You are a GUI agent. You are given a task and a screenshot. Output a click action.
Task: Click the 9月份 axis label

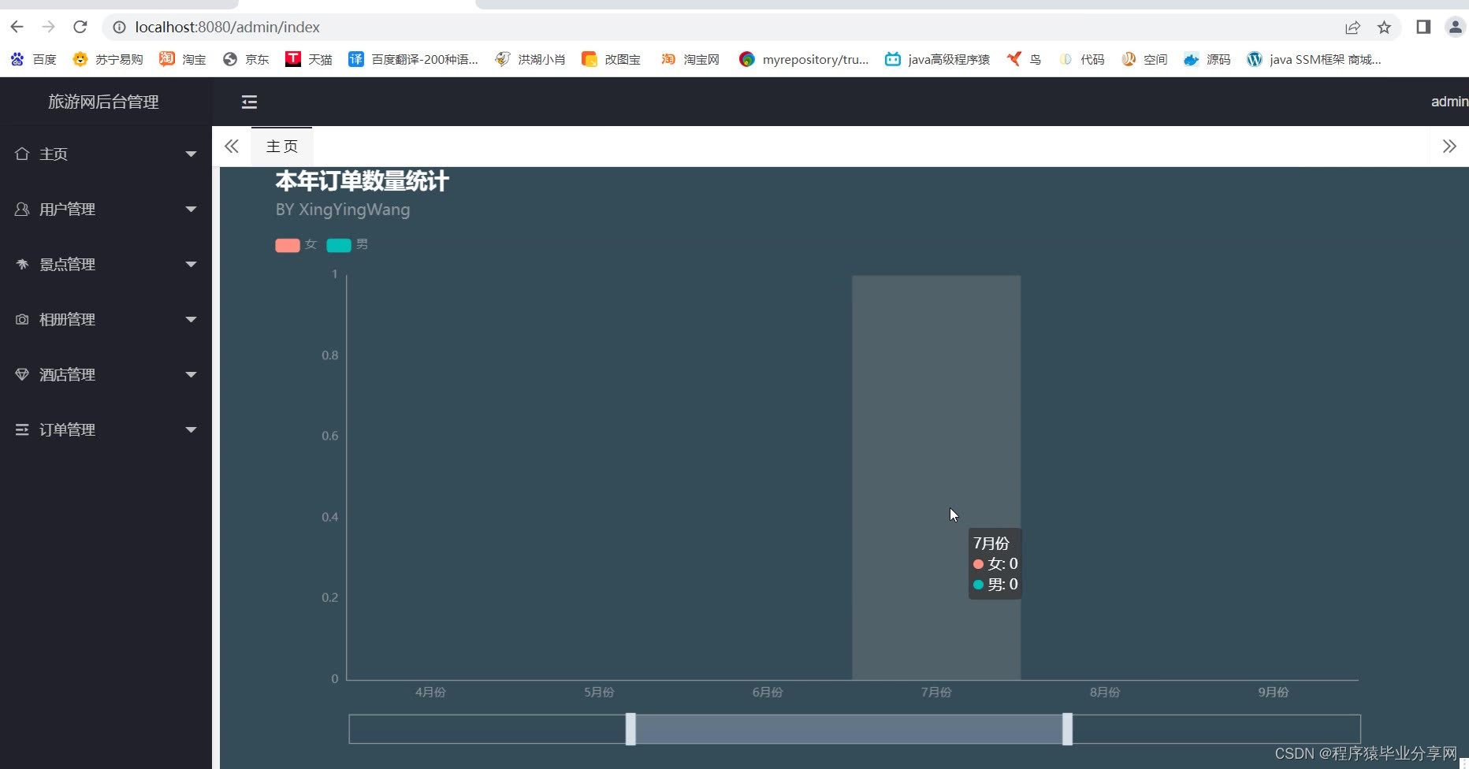1274,693
